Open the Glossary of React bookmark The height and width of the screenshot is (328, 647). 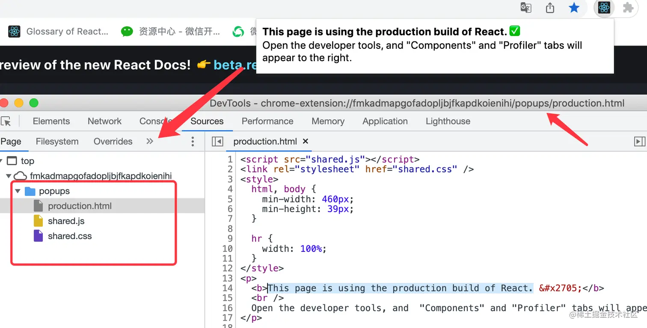59,31
